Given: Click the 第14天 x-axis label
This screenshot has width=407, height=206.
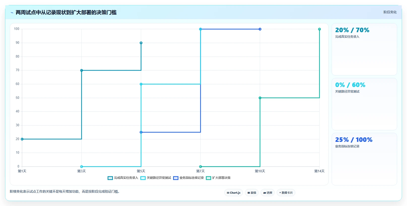Looking at the screenshot, I should click(x=320, y=171).
